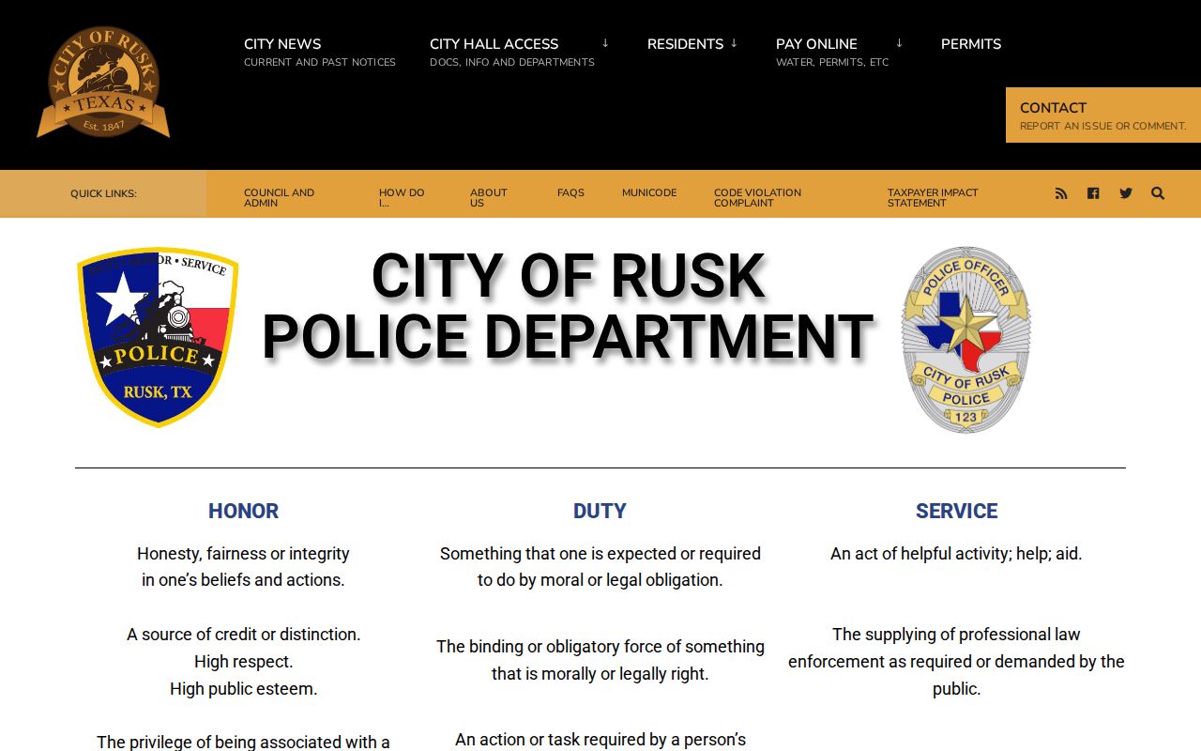Expand the Residents dropdown arrow
Screen dimensions: 1201x751
click(734, 43)
